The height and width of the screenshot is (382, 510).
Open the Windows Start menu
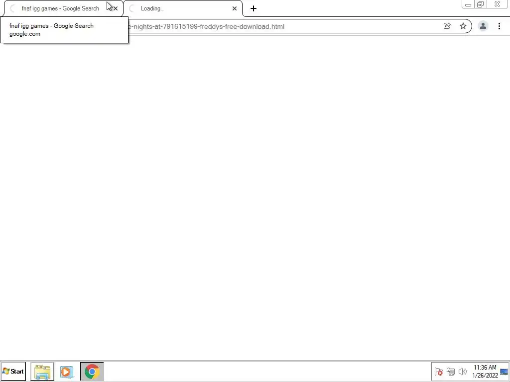[x=13, y=371]
